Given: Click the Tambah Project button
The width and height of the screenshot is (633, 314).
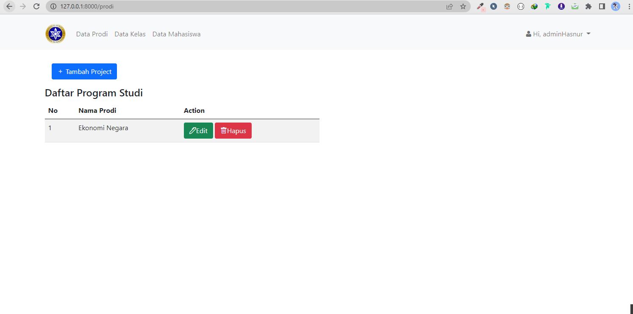Looking at the screenshot, I should pos(84,71).
